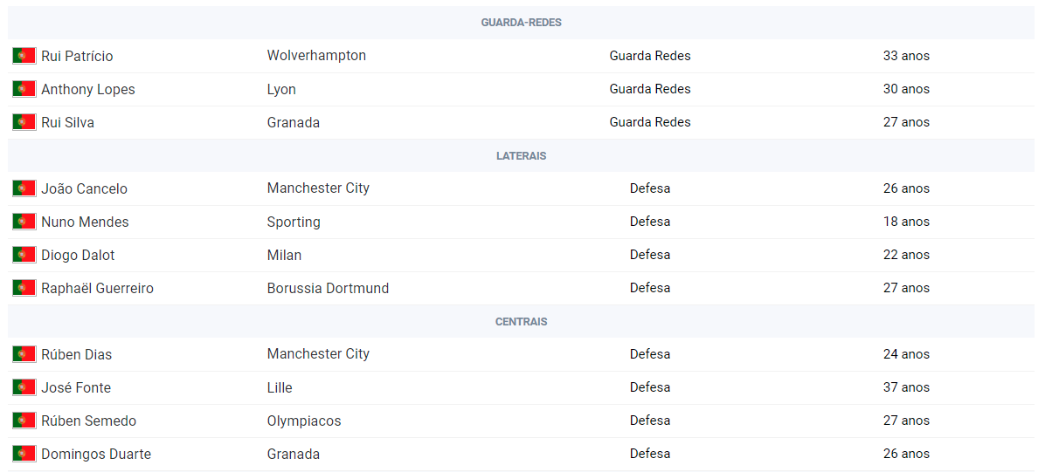
Task: Click the flag beside Domingos Duarte
Action: 24,454
